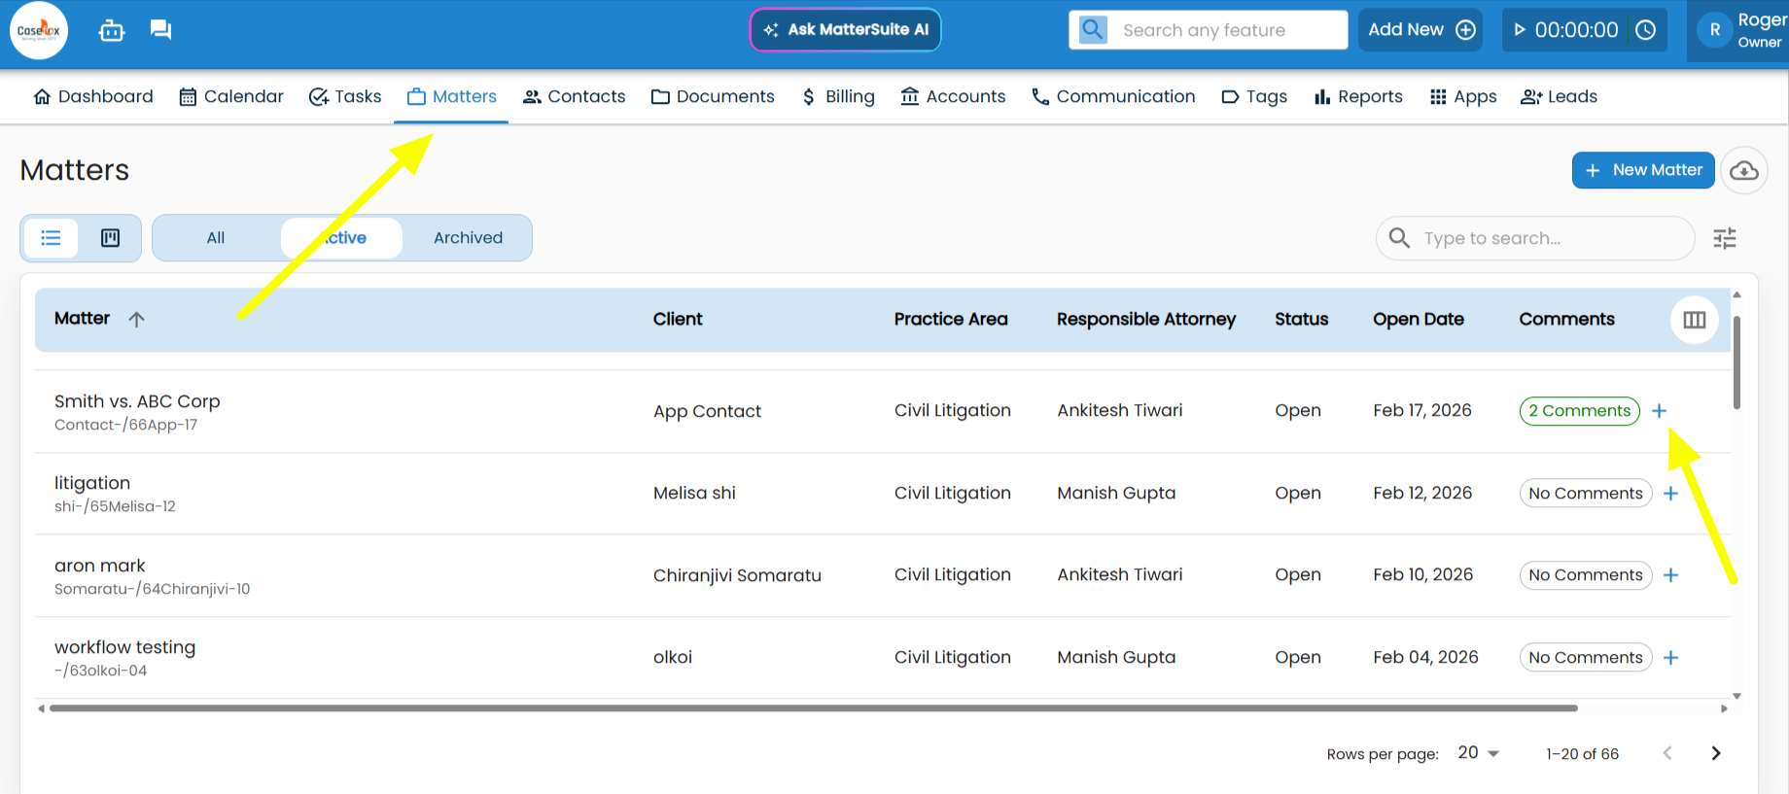Click the Type to search field
The image size is (1789, 794).
pyautogui.click(x=1546, y=238)
